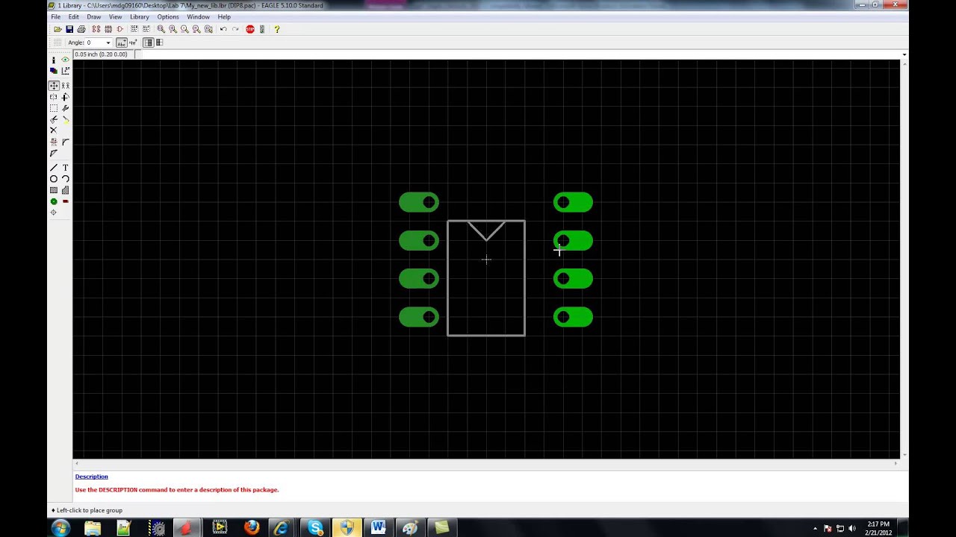
Task: Expand the command line history dropdown
Action: coord(904,54)
